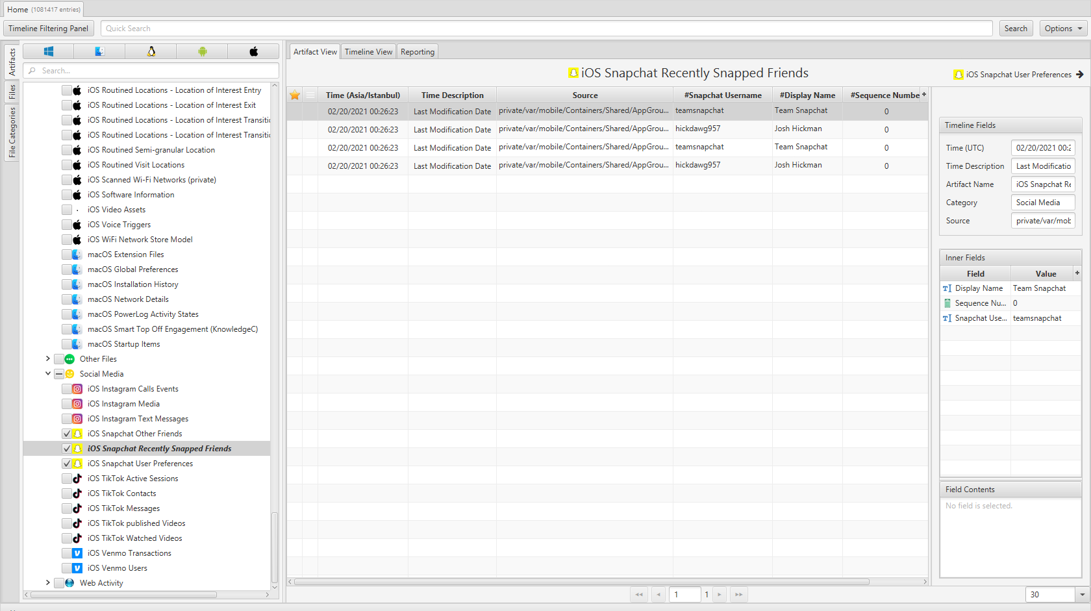This screenshot has height=611, width=1091.
Task: Click the table horizontal scrollbar
Action: tap(582, 582)
